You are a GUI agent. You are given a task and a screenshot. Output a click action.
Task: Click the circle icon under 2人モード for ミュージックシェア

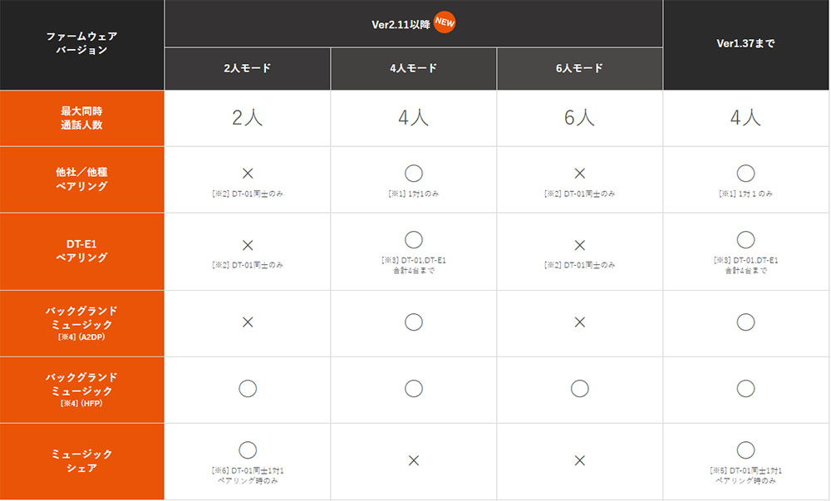248,449
